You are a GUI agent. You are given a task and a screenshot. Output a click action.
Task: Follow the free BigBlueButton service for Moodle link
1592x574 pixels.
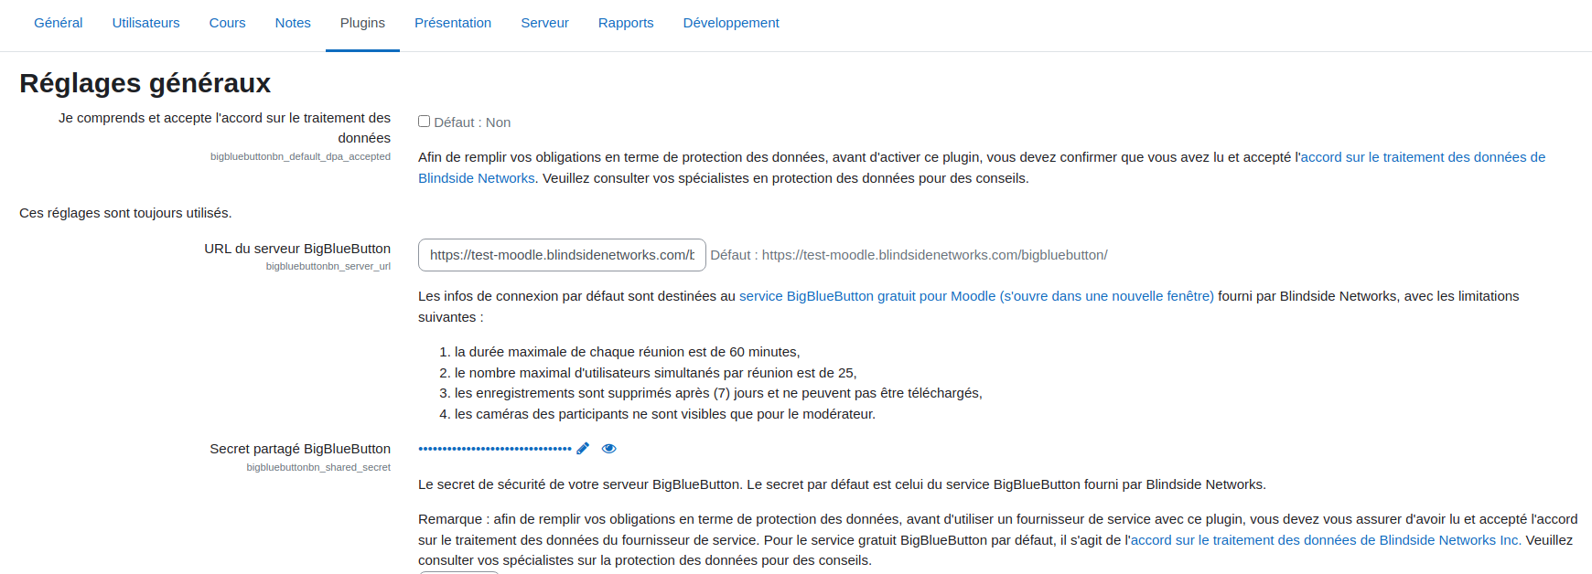tap(976, 296)
